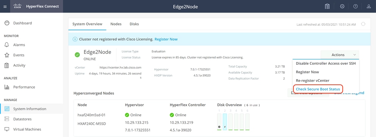This screenshot has width=376, height=137.
Task: Click hypervisor IP 10.29.133.215
Action: [x=137, y=123]
